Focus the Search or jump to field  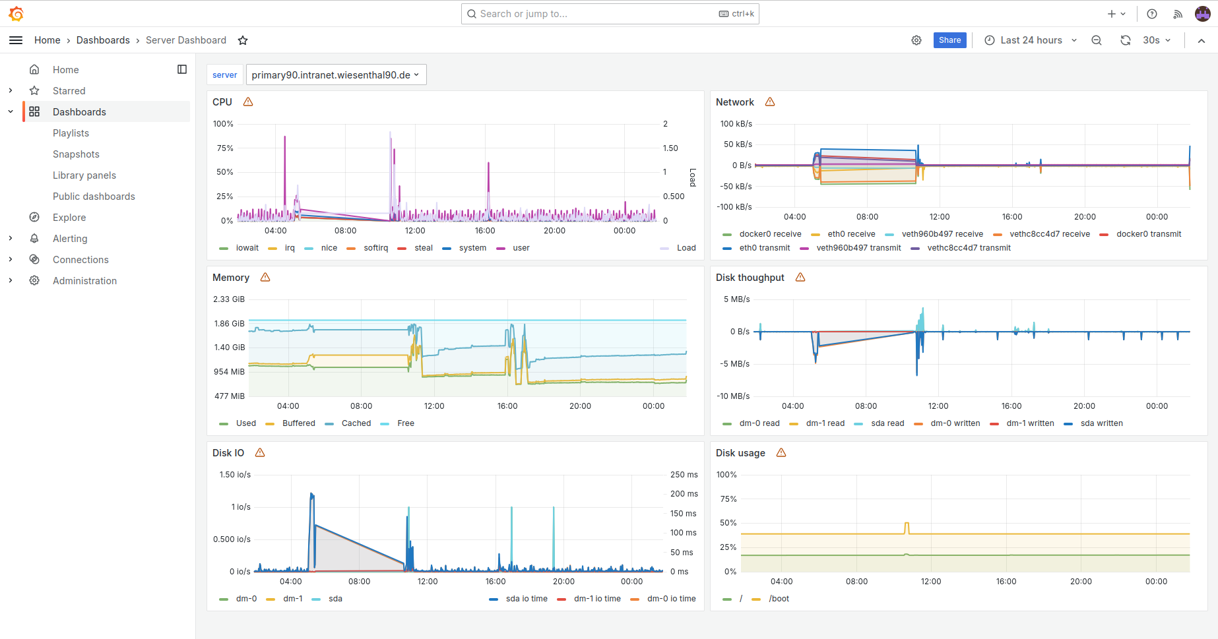(x=610, y=14)
